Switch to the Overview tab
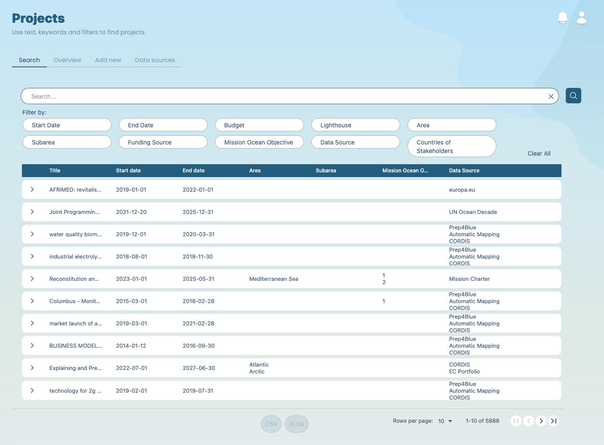 [x=67, y=60]
